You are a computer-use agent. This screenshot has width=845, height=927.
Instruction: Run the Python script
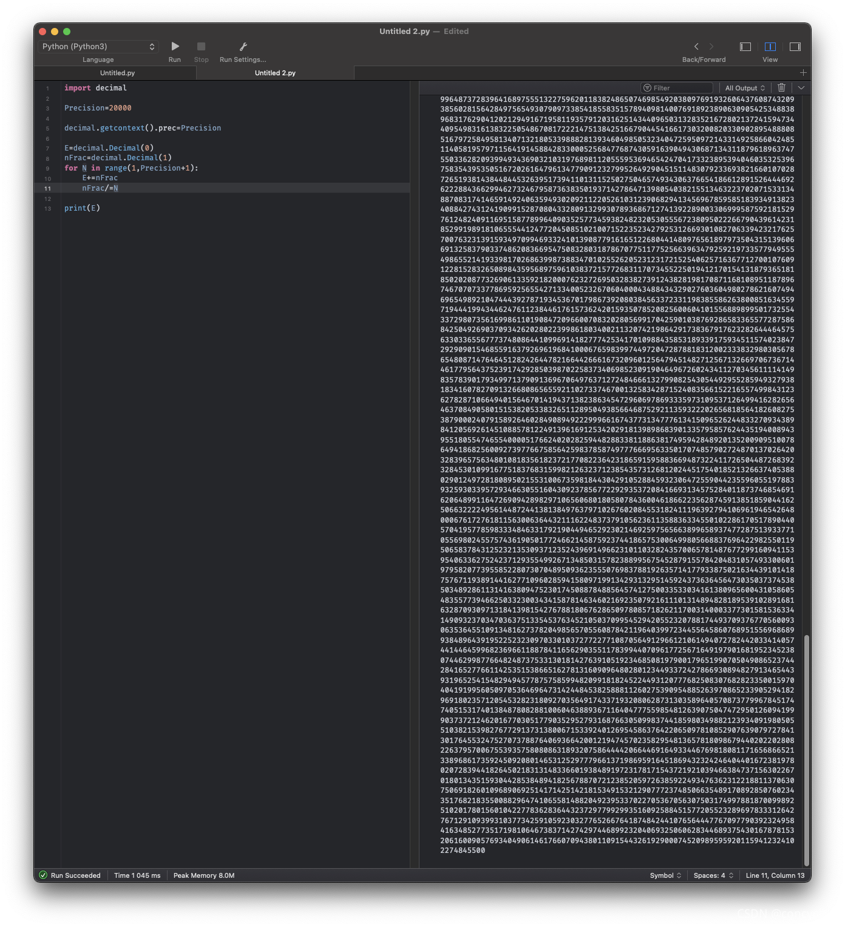pyautogui.click(x=175, y=46)
